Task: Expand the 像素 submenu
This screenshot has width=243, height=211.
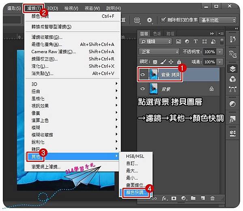Action: [x=72, y=113]
